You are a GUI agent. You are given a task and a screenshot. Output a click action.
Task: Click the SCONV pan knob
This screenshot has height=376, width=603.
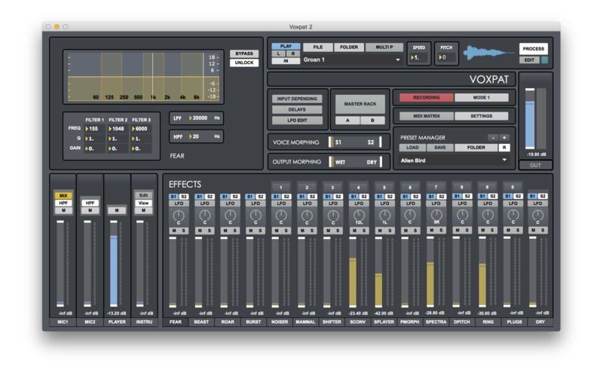pos(358,216)
